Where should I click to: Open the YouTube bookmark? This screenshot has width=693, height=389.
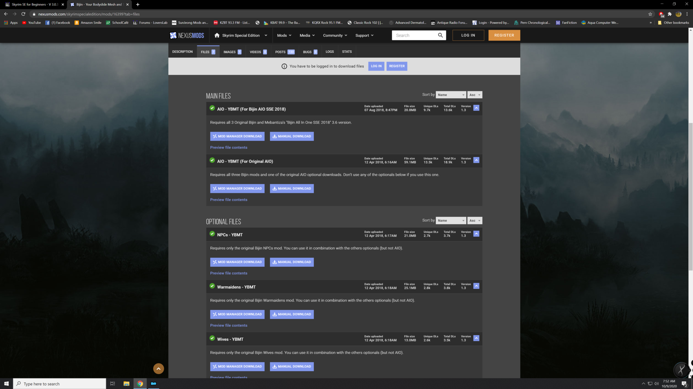click(31, 22)
